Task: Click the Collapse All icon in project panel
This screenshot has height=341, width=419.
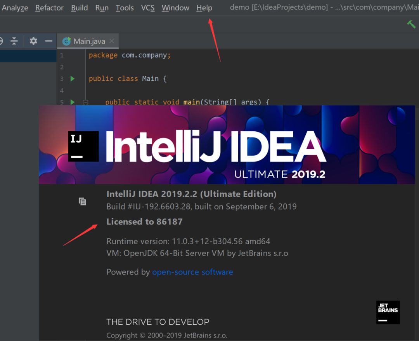Action: pyautogui.click(x=14, y=41)
